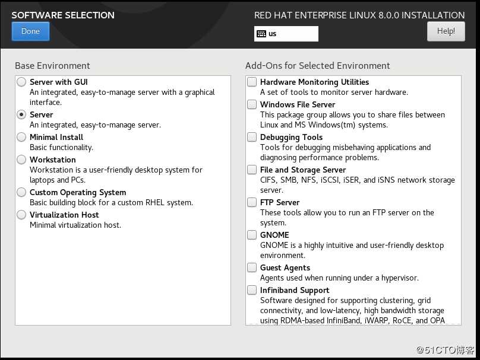
Task: Check the Windows File Server box
Action: pyautogui.click(x=252, y=104)
